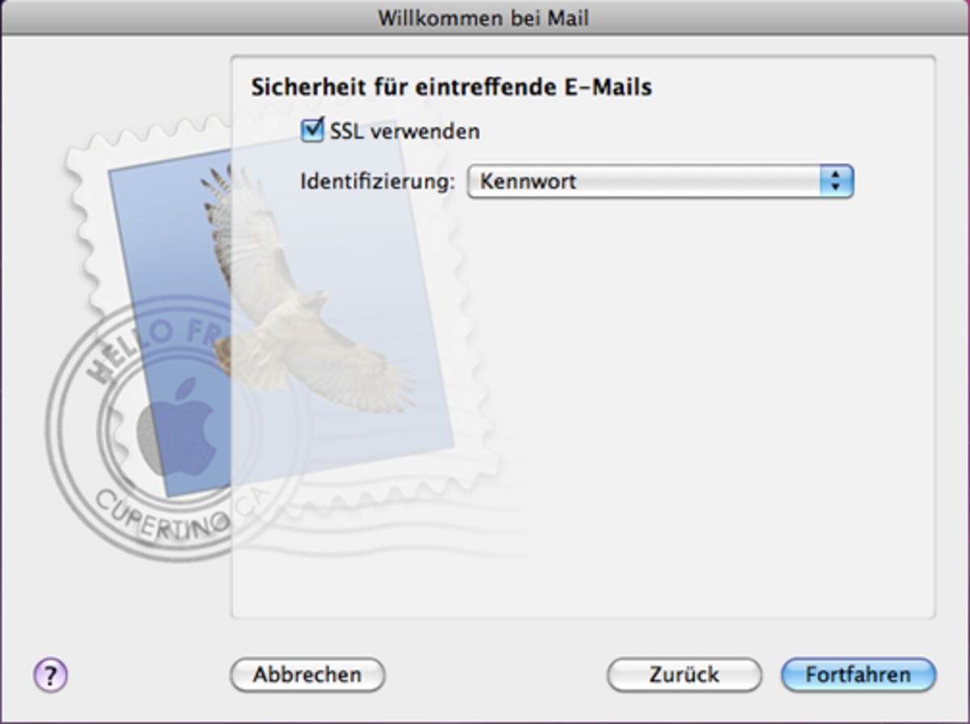Screen dimensions: 970x724
Task: Uncheck the SSL verwenden checkbox
Action: click(312, 130)
